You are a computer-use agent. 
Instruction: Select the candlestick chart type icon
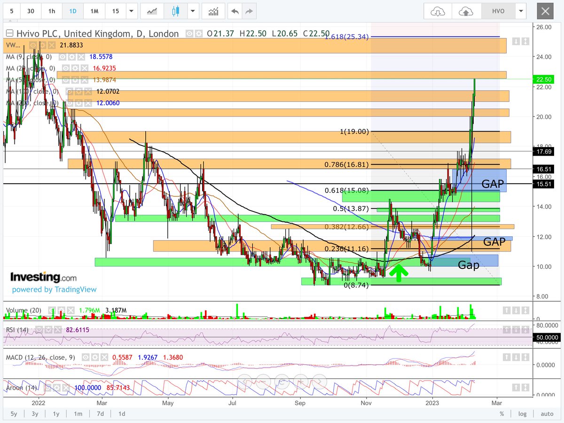176,11
